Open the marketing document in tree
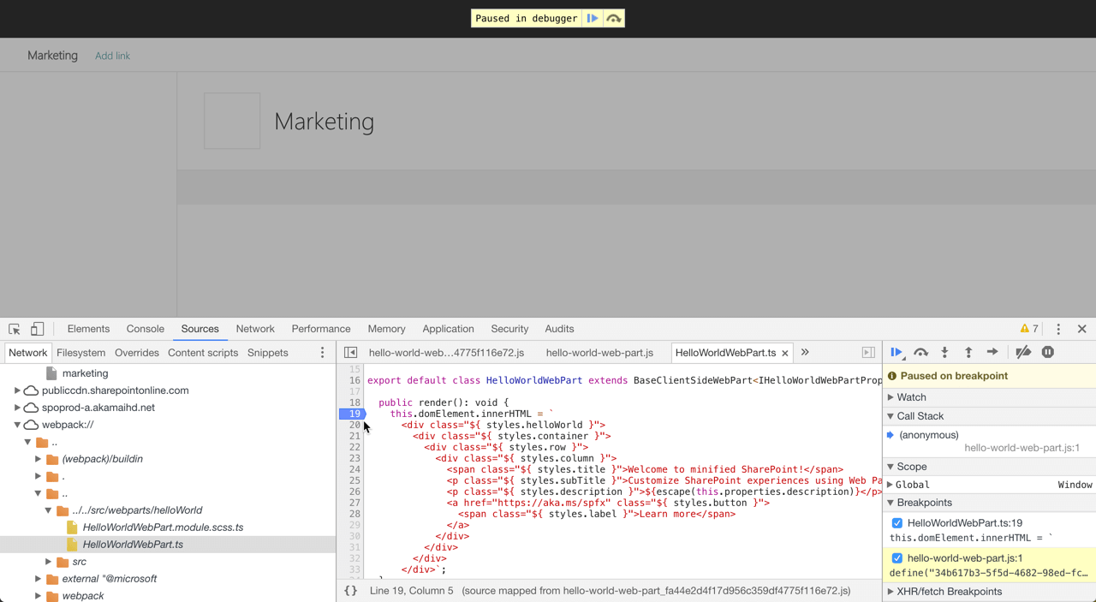The height and width of the screenshot is (602, 1096). pos(85,373)
